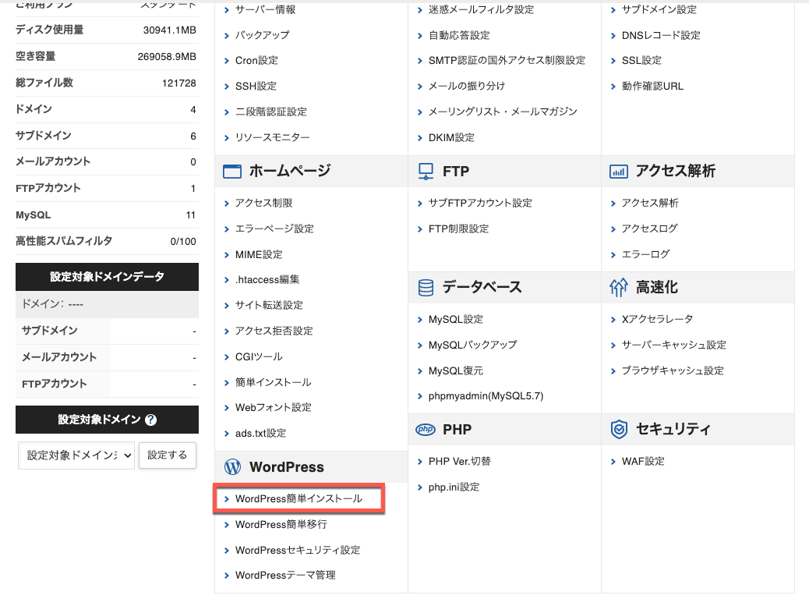Select .htaccess編集 from the homepage menu
Image resolution: width=809 pixels, height=606 pixels.
click(x=267, y=279)
